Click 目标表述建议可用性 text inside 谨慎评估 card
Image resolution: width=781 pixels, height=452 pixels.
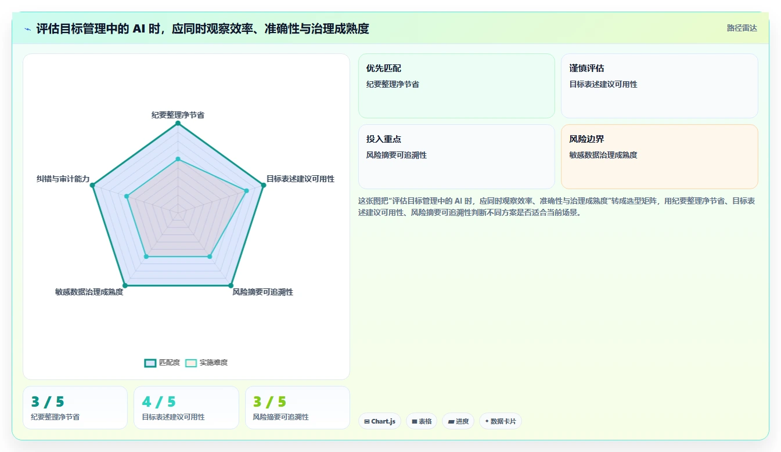click(x=603, y=84)
